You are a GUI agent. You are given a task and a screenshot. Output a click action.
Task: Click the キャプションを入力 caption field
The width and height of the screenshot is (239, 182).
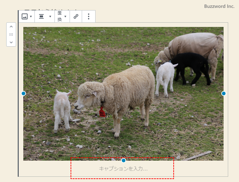coord(123,169)
